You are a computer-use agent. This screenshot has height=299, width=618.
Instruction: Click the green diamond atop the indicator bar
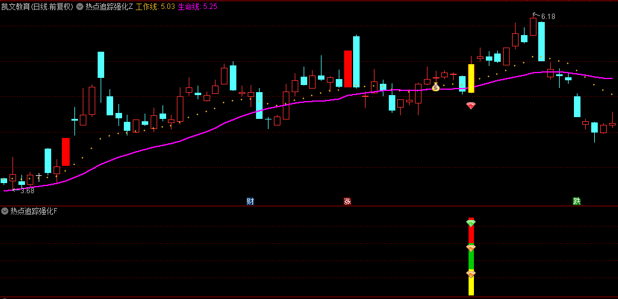click(471, 223)
